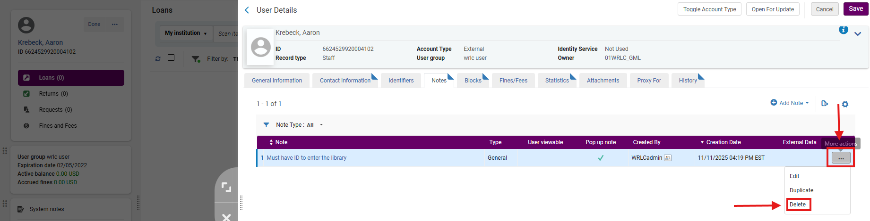Open the My institution dropdown
Screen dimensions: 870x221
tap(186, 33)
